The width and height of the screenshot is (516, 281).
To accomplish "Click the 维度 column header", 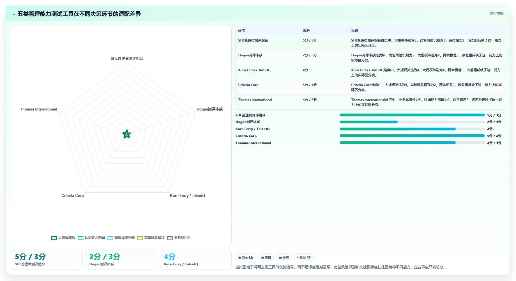I will point(241,31).
